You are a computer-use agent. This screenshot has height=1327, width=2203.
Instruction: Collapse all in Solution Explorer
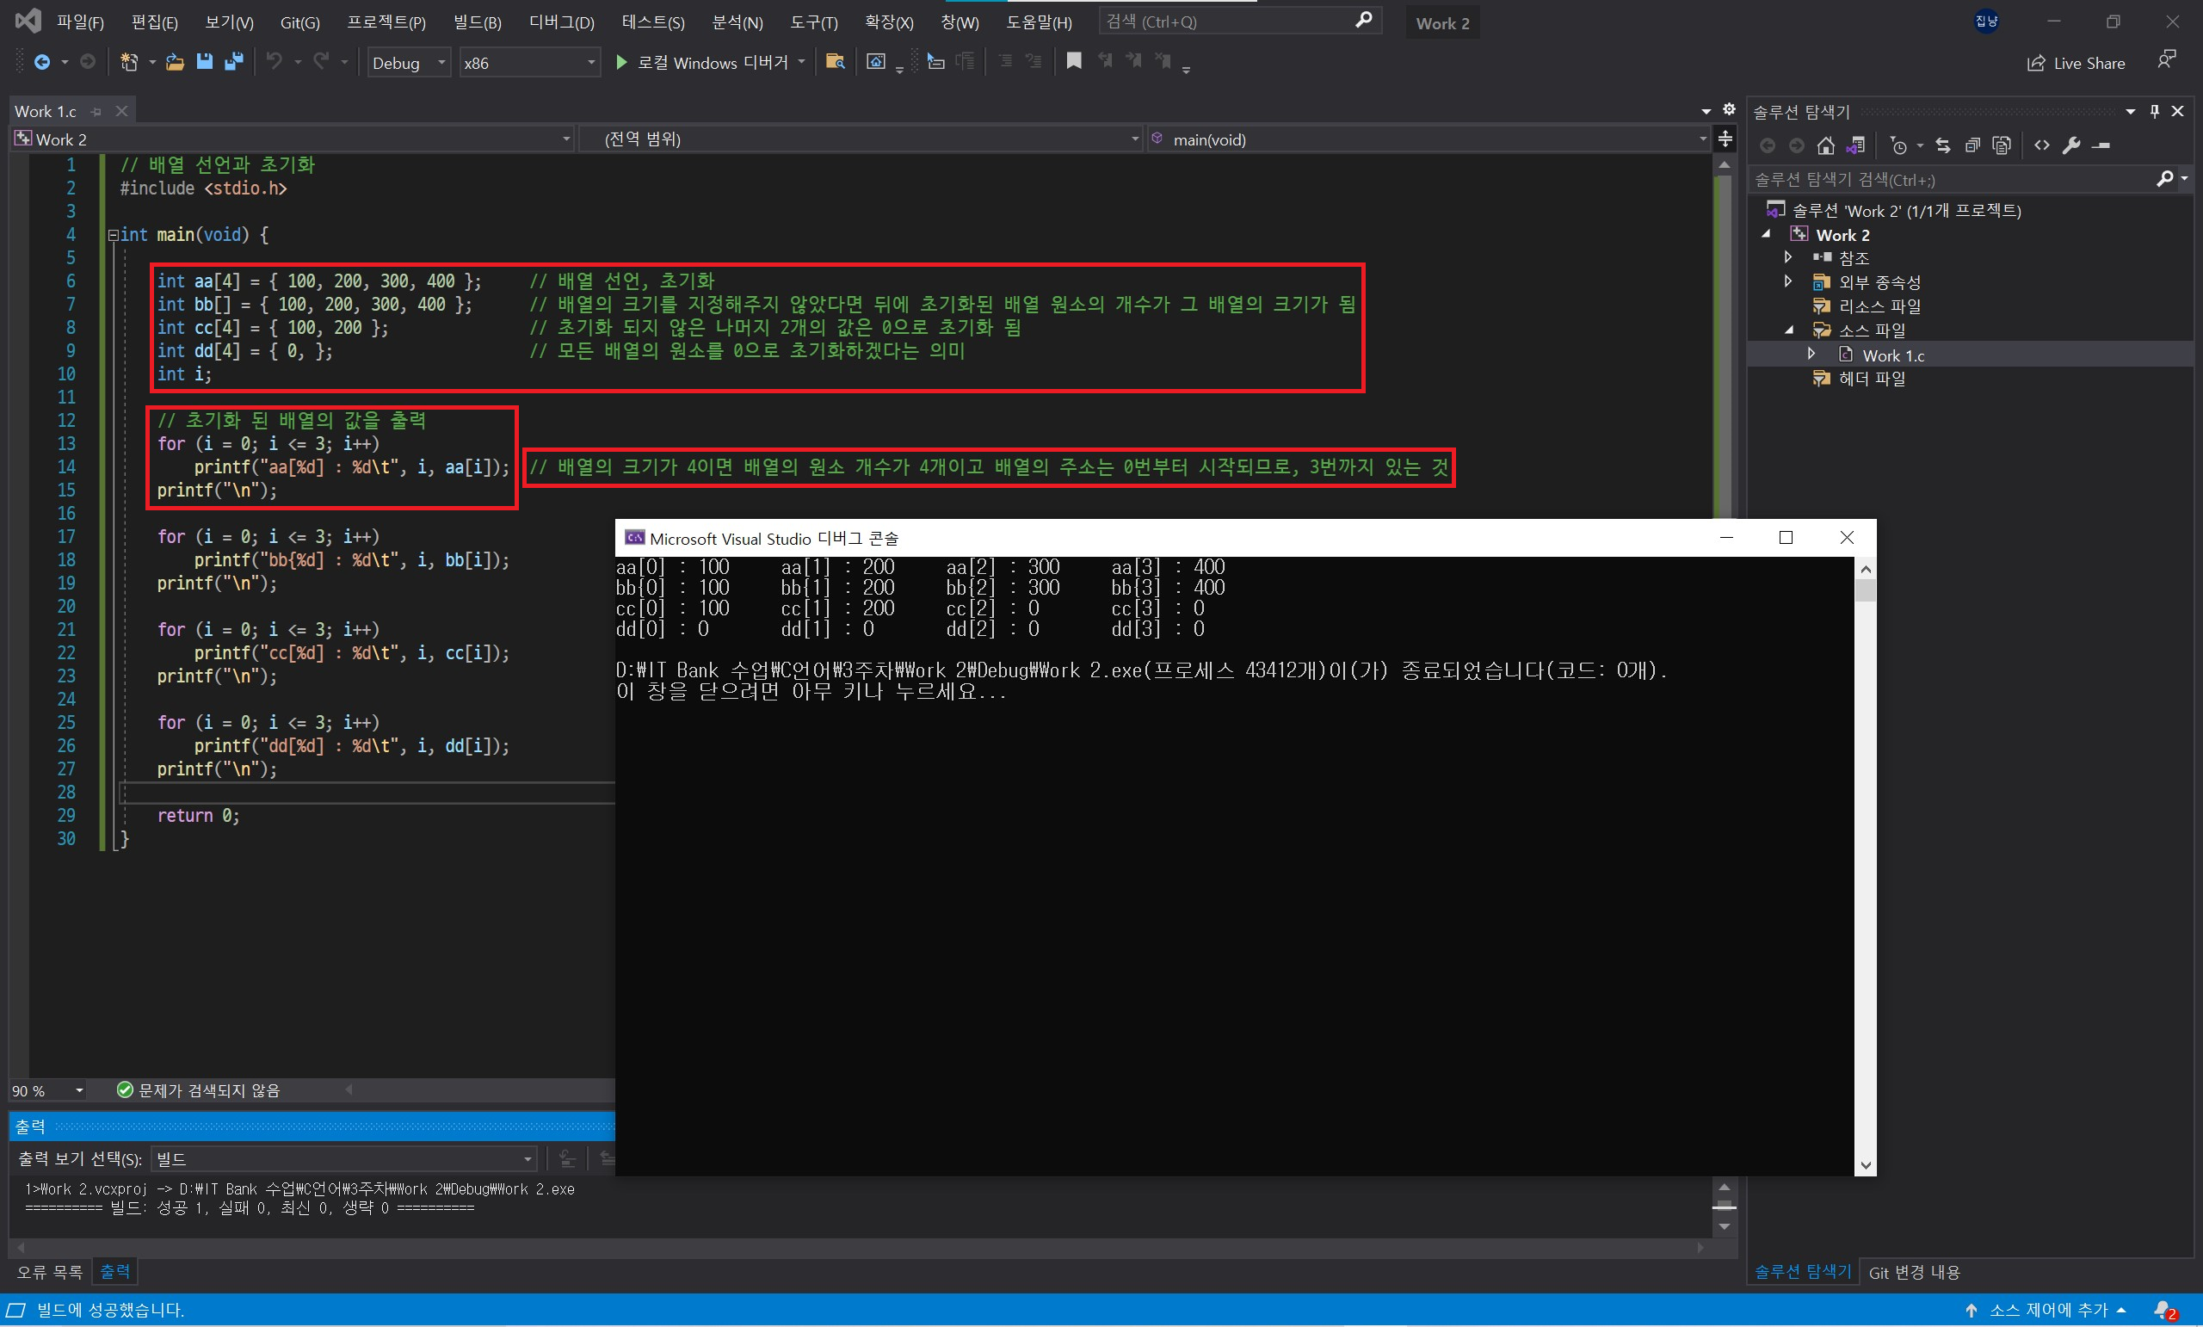coord(1972,145)
